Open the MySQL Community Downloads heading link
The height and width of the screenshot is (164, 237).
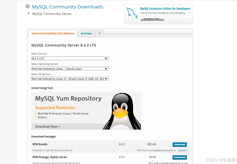click(68, 7)
